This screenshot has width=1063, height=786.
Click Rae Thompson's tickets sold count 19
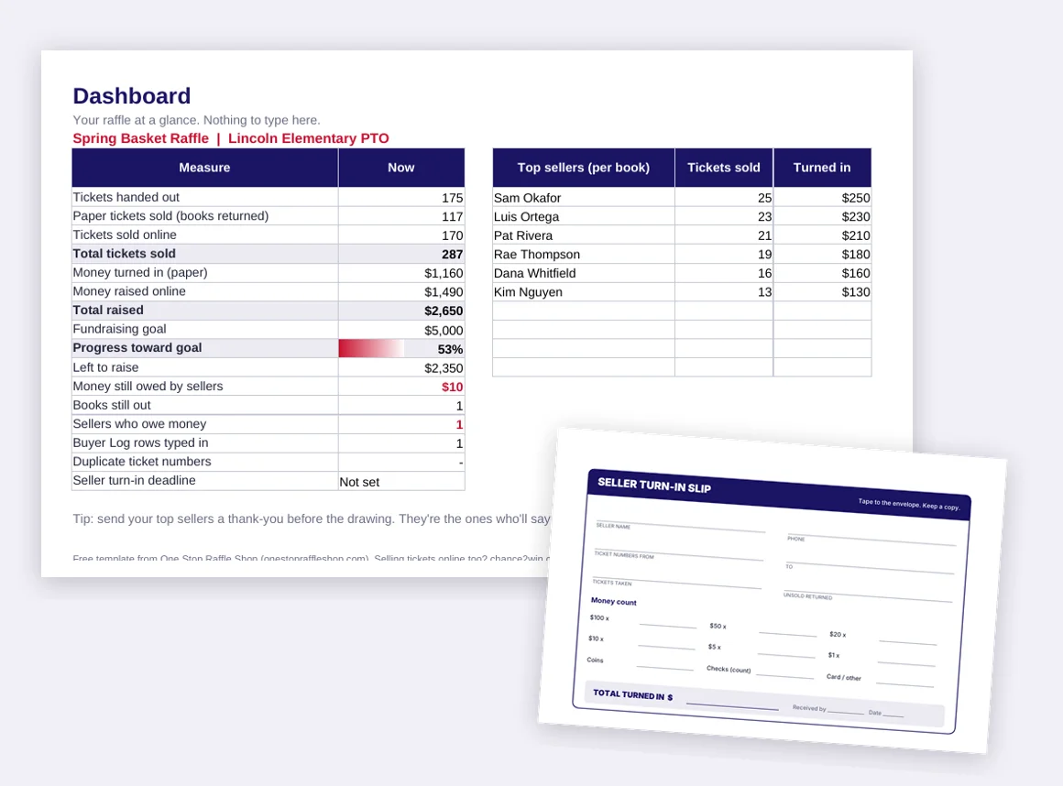tap(764, 255)
